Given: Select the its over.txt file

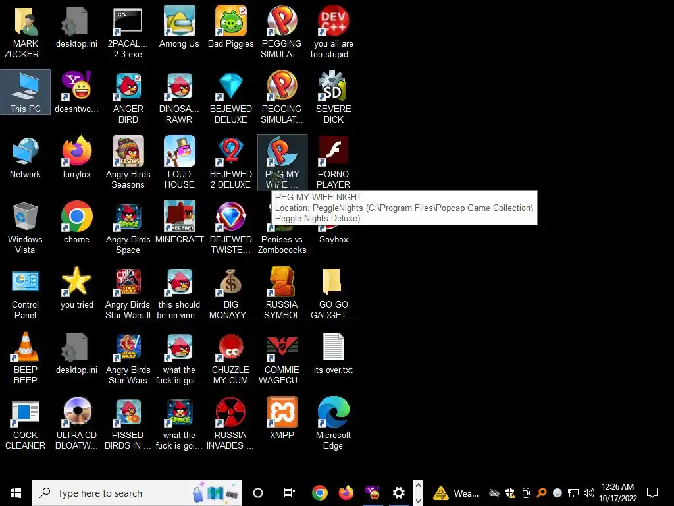Looking at the screenshot, I should [334, 353].
